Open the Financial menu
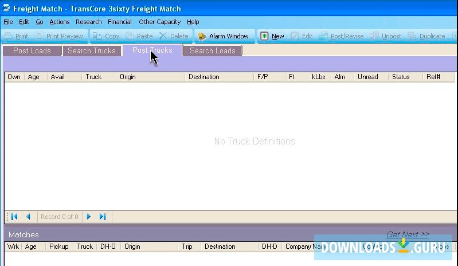The image size is (458, 266). (x=119, y=22)
